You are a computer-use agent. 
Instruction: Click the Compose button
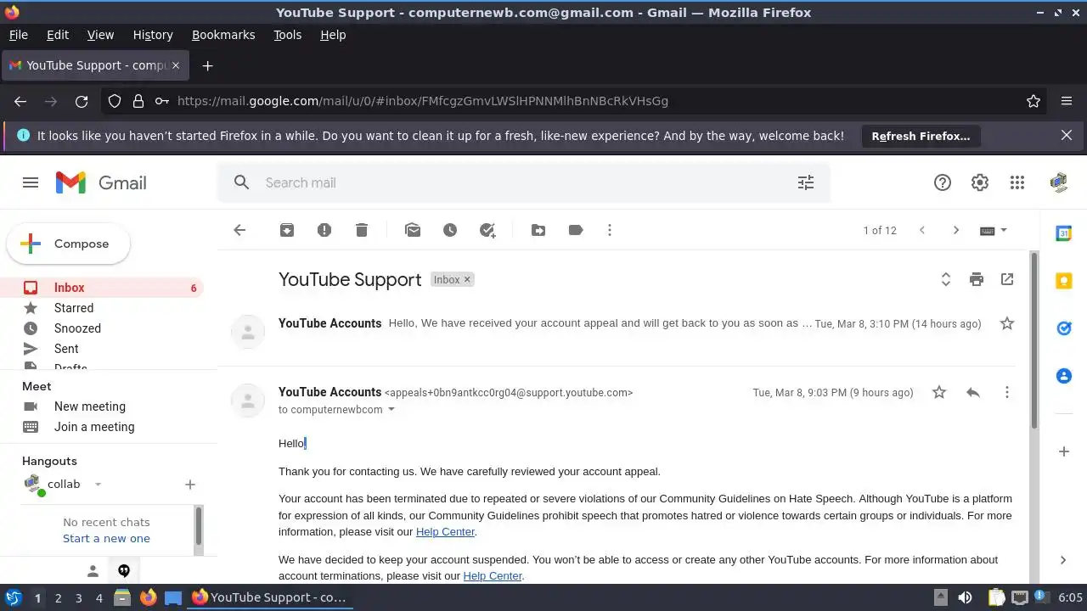point(69,244)
